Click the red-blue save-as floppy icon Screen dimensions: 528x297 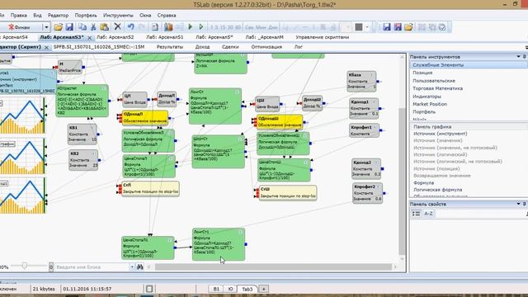(x=398, y=27)
